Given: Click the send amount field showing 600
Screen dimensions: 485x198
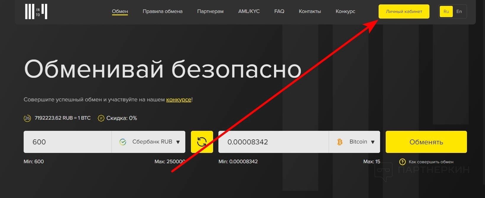Looking at the screenshot, I should coord(67,142).
